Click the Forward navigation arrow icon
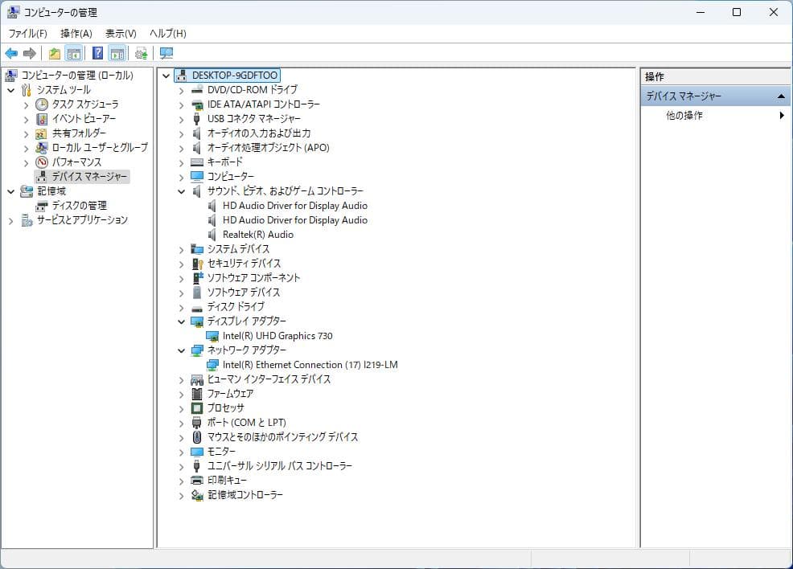The height and width of the screenshot is (569, 793). click(30, 53)
